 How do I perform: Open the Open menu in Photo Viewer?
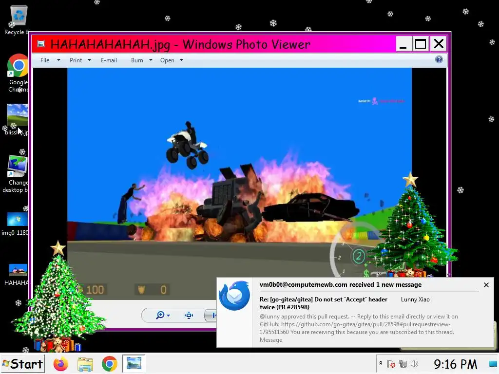tap(167, 60)
